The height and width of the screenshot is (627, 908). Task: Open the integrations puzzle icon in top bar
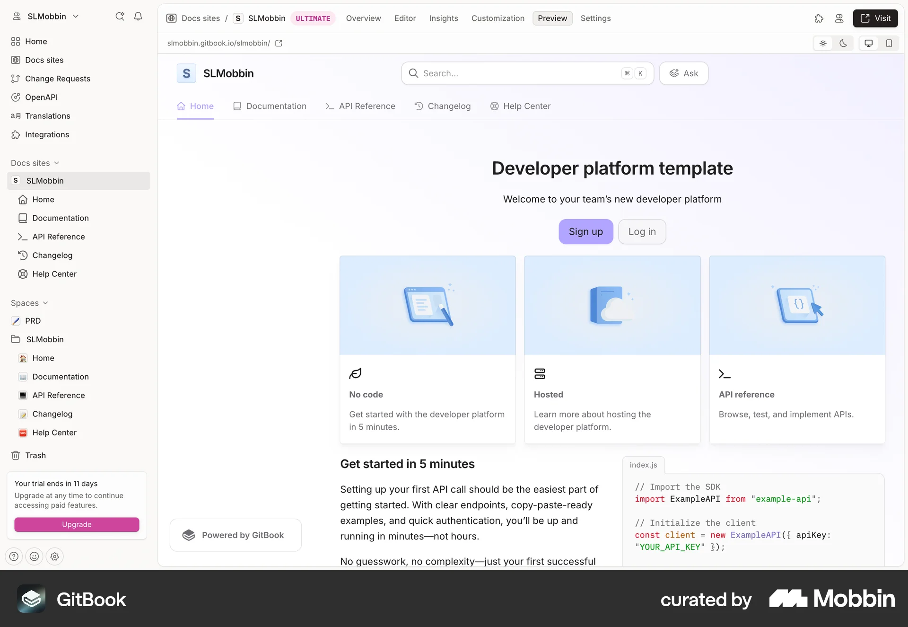click(x=819, y=18)
